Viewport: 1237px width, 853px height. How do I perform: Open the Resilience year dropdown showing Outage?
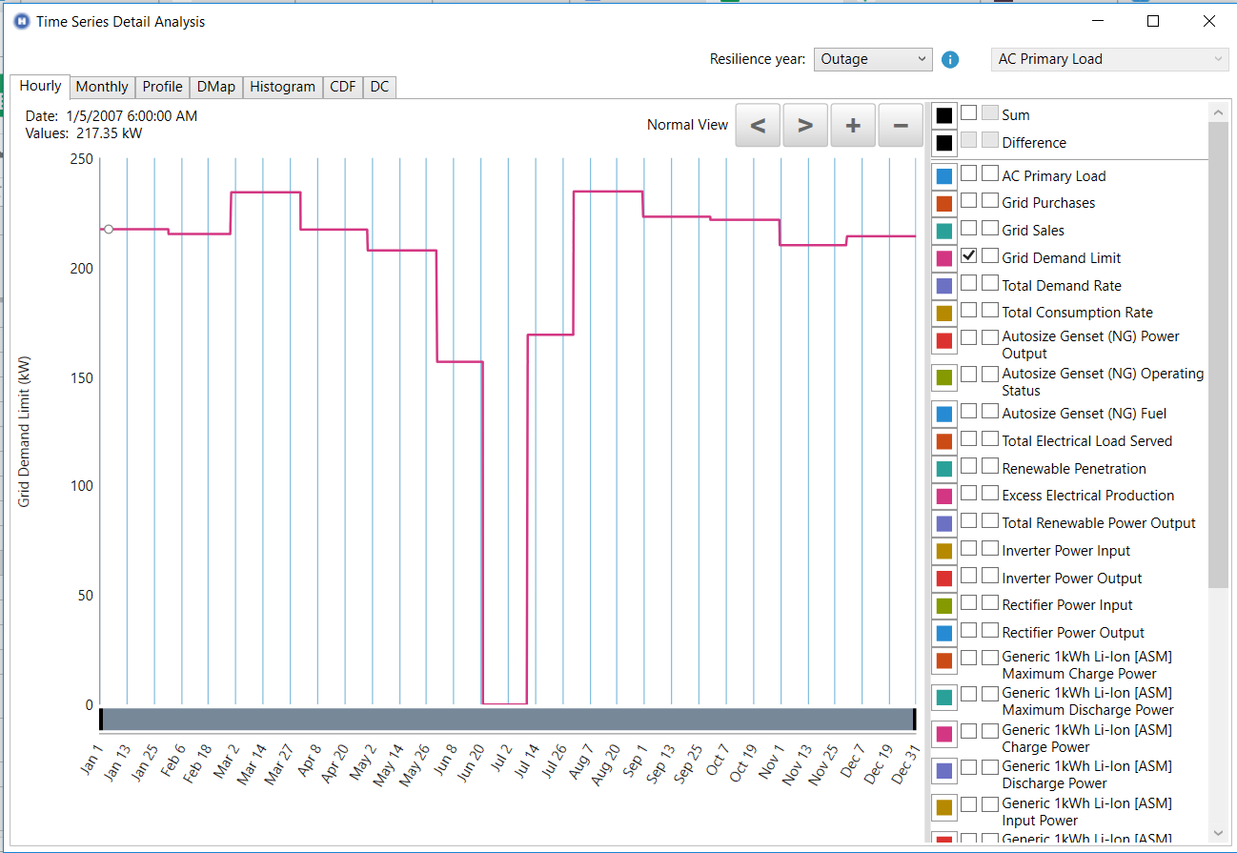pyautogui.click(x=872, y=58)
